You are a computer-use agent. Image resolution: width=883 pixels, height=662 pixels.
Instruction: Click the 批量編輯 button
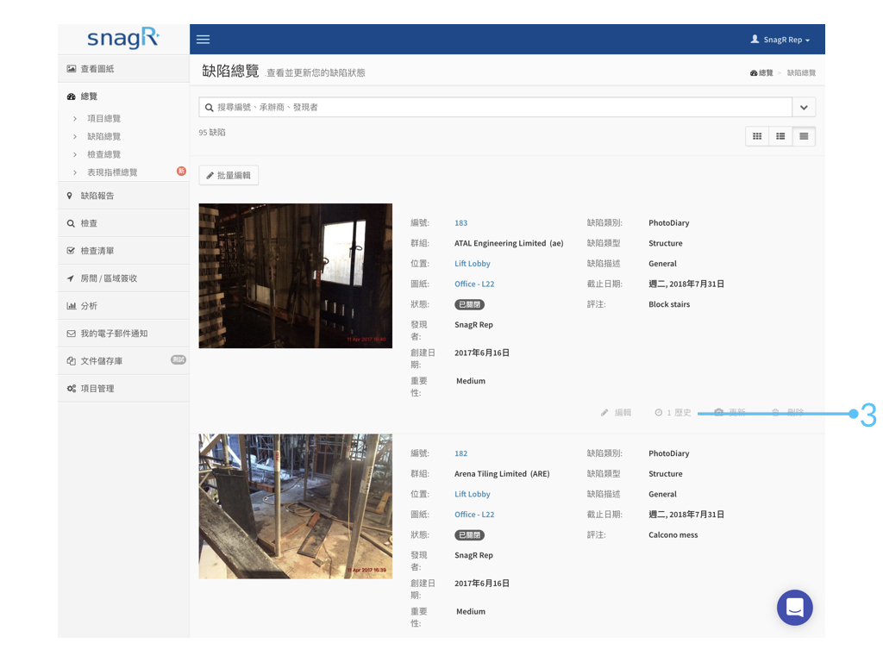pos(229,175)
